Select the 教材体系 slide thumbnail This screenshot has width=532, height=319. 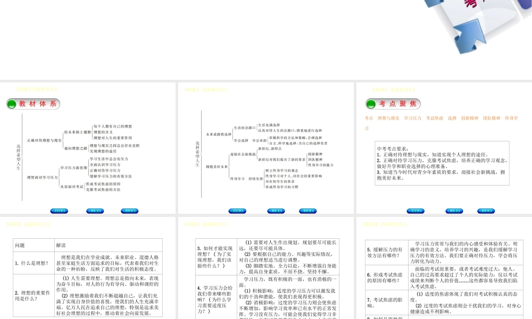(88, 148)
